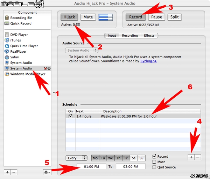The height and width of the screenshot is (179, 210).
Task: Click the top Mute button
Action: click(88, 17)
